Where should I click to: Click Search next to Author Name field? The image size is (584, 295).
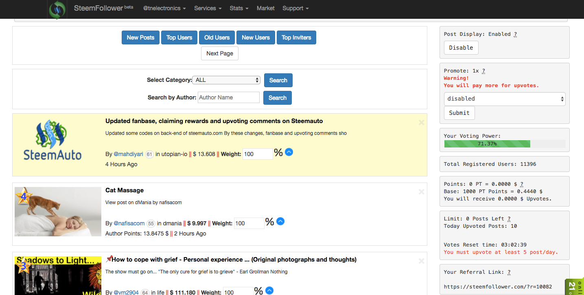click(x=278, y=98)
